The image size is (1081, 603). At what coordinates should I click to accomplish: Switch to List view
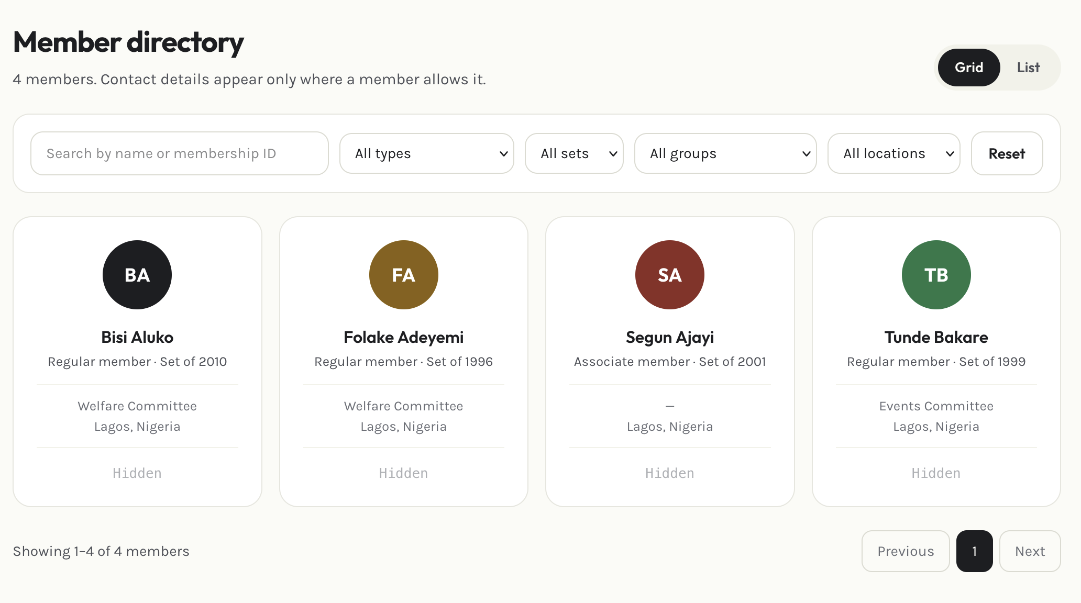[1028, 68]
